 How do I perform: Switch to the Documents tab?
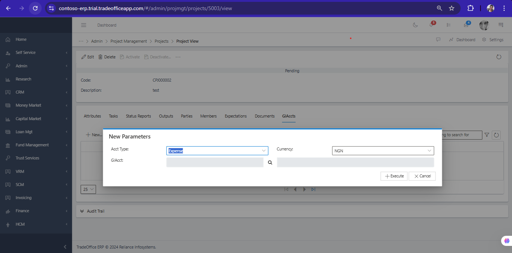pyautogui.click(x=264, y=116)
